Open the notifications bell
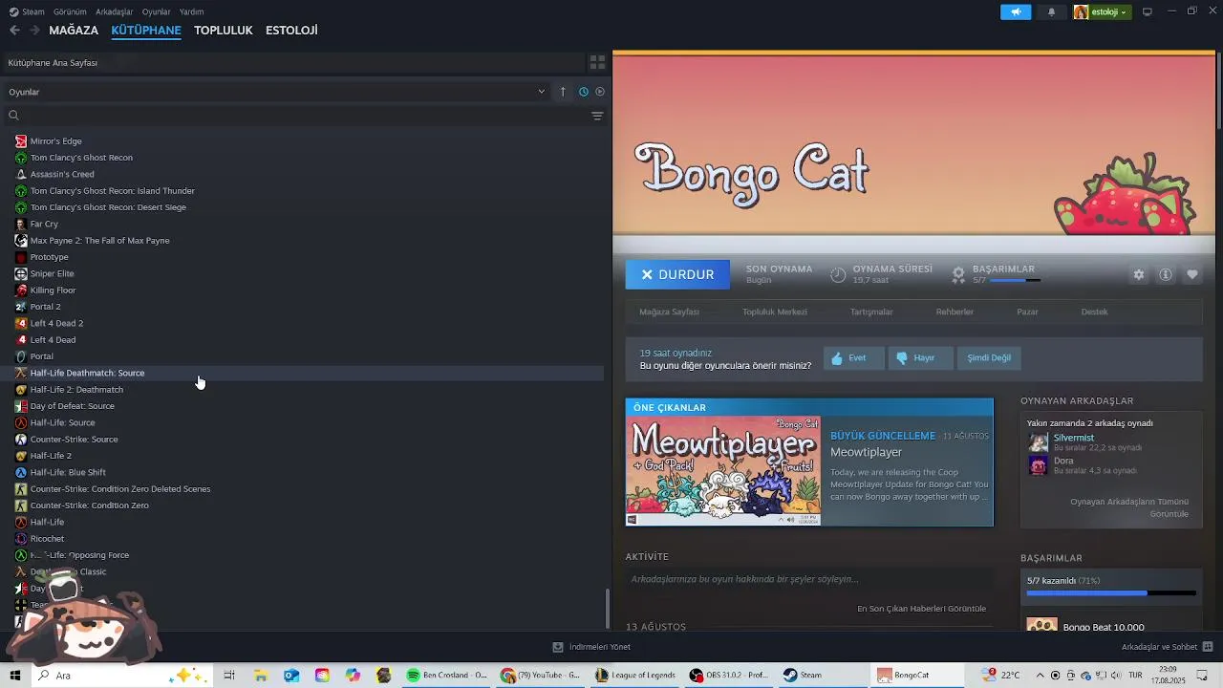This screenshot has width=1223, height=688. 1052,12
